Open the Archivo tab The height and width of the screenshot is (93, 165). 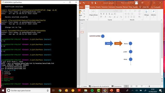(81, 7)
